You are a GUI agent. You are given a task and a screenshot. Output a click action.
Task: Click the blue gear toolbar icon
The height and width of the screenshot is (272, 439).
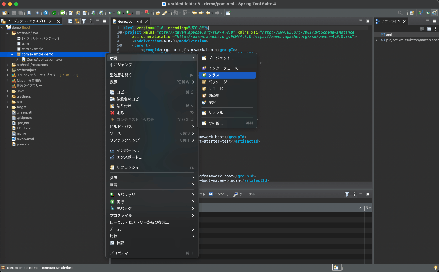(x=46, y=13)
